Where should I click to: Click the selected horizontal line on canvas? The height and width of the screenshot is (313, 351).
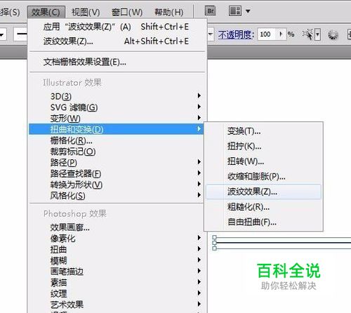284,243
